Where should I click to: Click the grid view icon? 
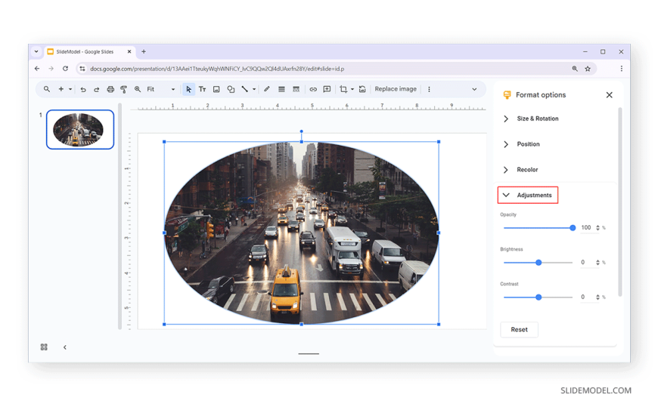point(44,347)
